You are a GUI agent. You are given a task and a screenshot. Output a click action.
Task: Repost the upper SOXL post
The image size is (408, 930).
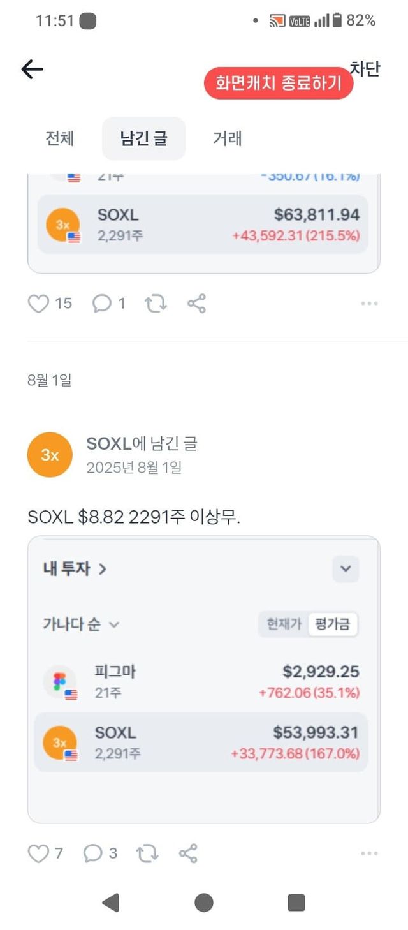[156, 304]
